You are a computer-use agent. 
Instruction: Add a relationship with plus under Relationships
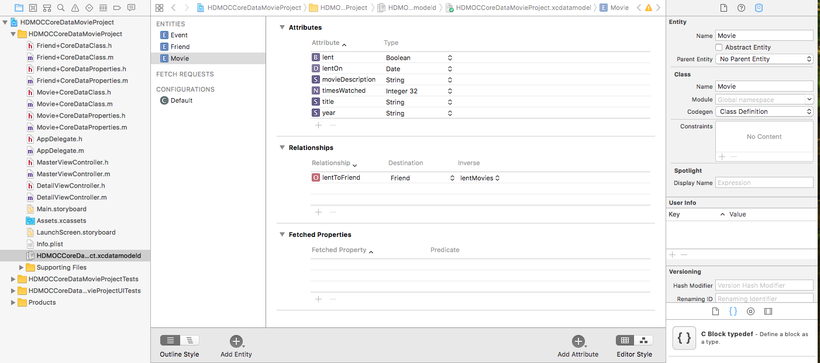(319, 212)
